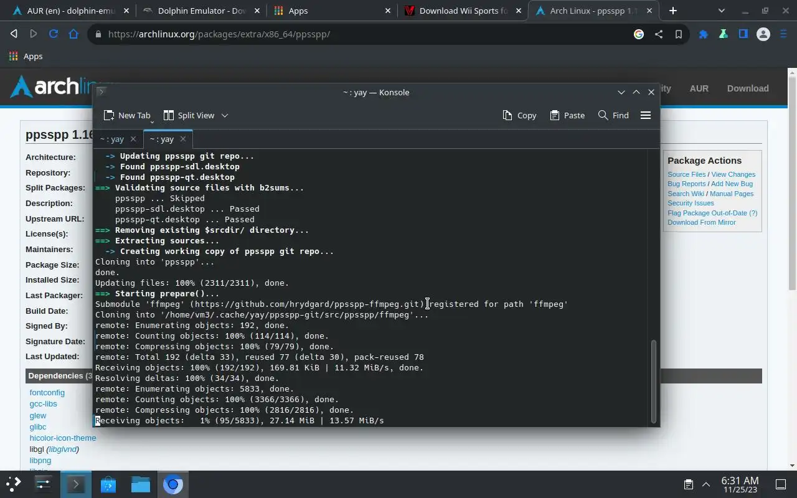Click the green flask extension icon

coord(724,34)
